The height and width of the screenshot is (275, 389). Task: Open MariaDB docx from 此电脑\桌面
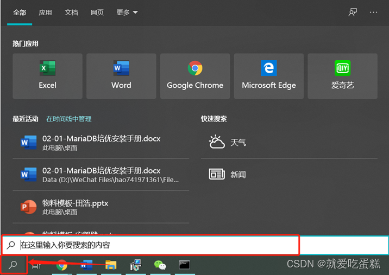click(101, 143)
